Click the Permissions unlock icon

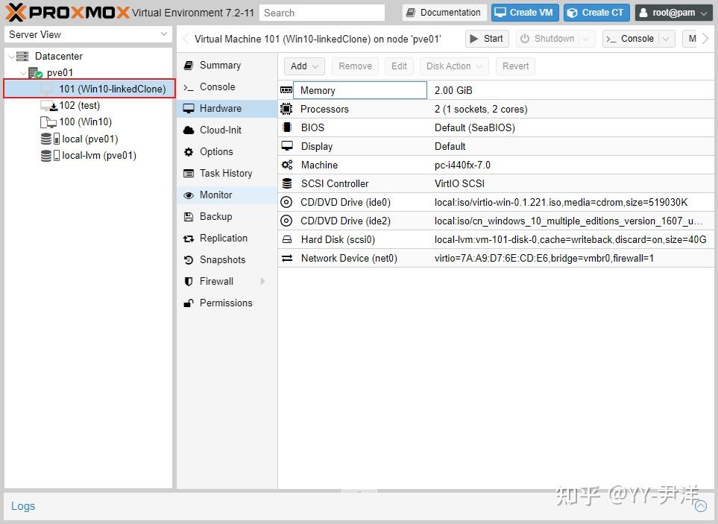(x=188, y=303)
